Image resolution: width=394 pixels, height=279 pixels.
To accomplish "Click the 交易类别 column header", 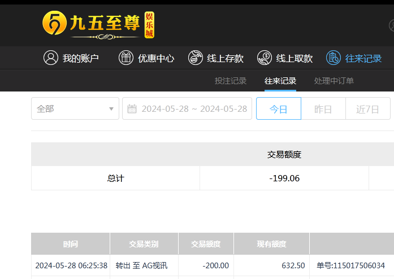I will click(144, 243).
